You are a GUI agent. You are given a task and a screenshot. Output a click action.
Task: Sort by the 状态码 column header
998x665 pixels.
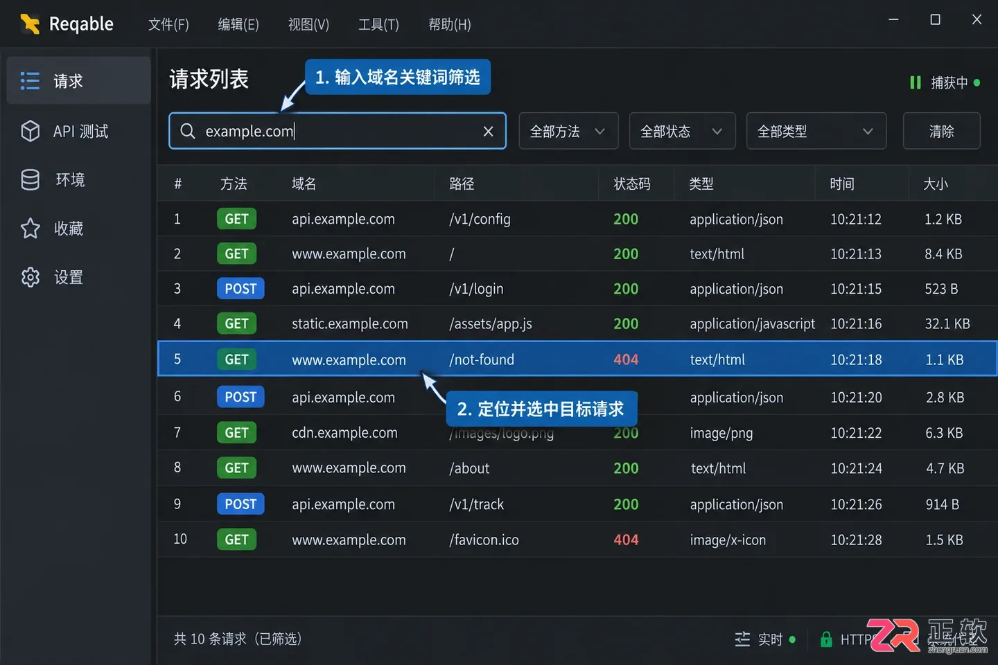(x=632, y=184)
